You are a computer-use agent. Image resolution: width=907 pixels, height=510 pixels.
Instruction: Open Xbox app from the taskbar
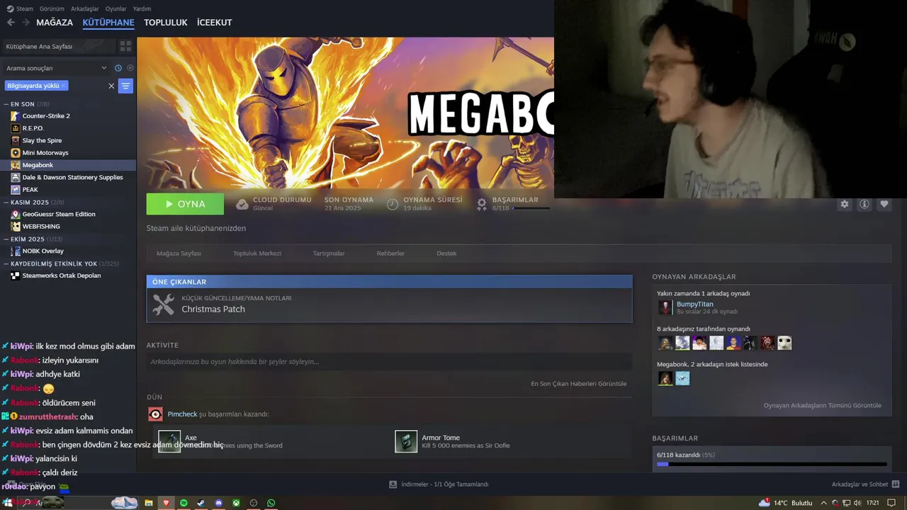236,503
